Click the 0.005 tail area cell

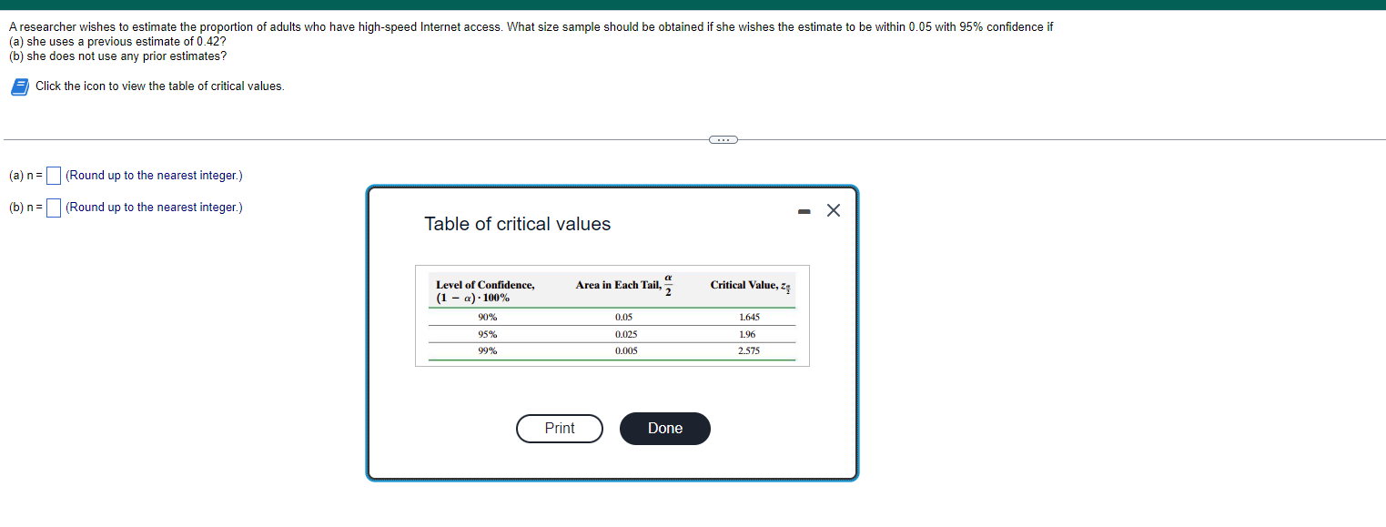(624, 350)
